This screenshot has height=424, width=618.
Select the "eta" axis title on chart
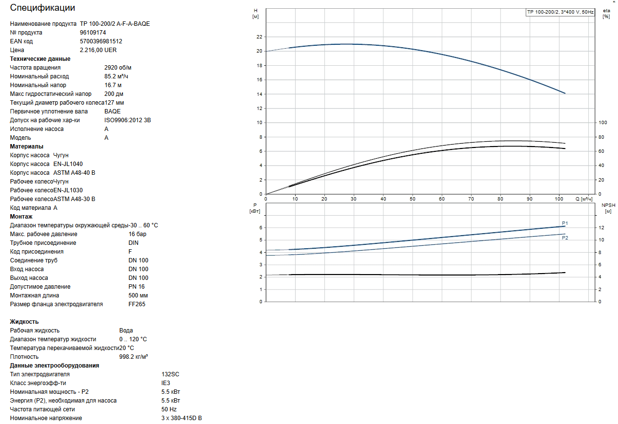click(x=607, y=10)
